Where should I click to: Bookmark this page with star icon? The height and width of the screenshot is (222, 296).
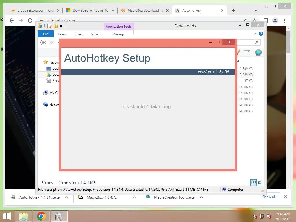pos(254,21)
